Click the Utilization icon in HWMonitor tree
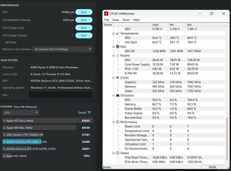 (x=117, y=95)
